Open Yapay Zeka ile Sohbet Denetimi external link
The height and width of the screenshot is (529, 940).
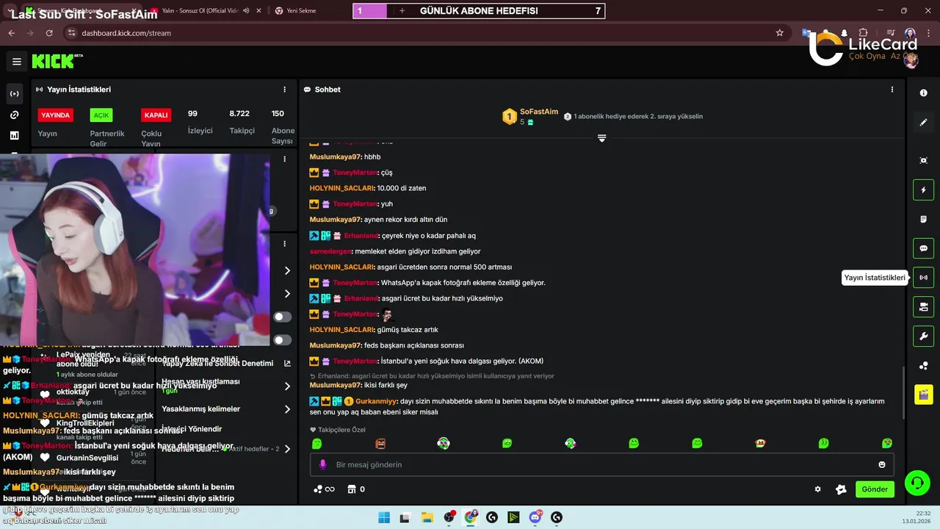(287, 363)
